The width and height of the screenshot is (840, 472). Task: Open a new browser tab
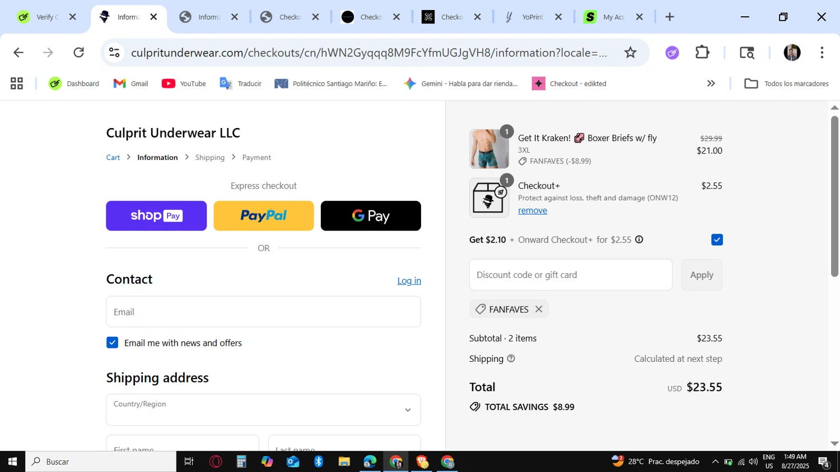[x=670, y=17]
